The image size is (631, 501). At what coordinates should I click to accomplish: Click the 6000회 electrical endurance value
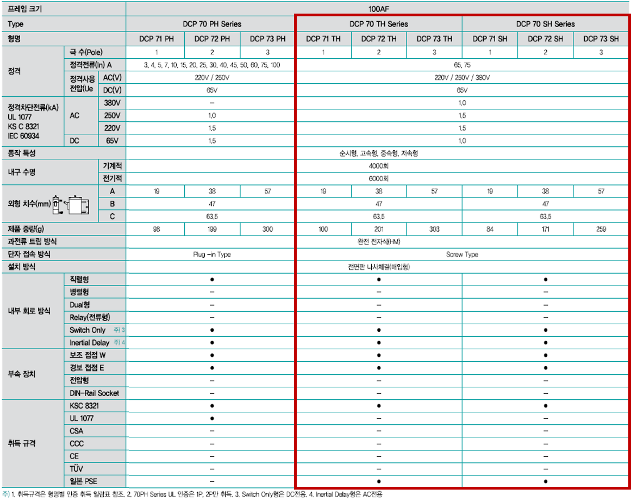pos(378,178)
